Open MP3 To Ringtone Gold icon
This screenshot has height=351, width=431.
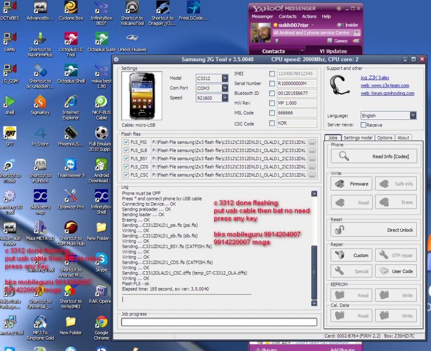click(x=40, y=328)
